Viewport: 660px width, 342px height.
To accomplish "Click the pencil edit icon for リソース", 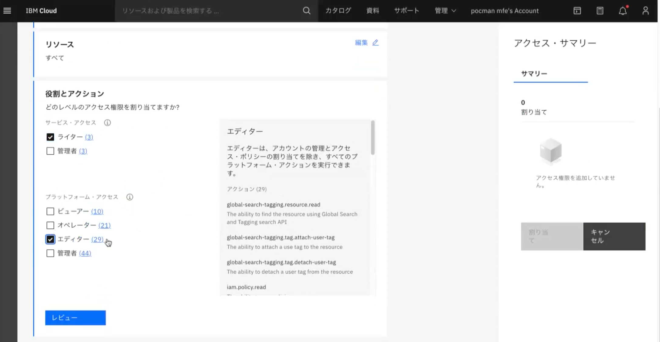I will coord(376,43).
